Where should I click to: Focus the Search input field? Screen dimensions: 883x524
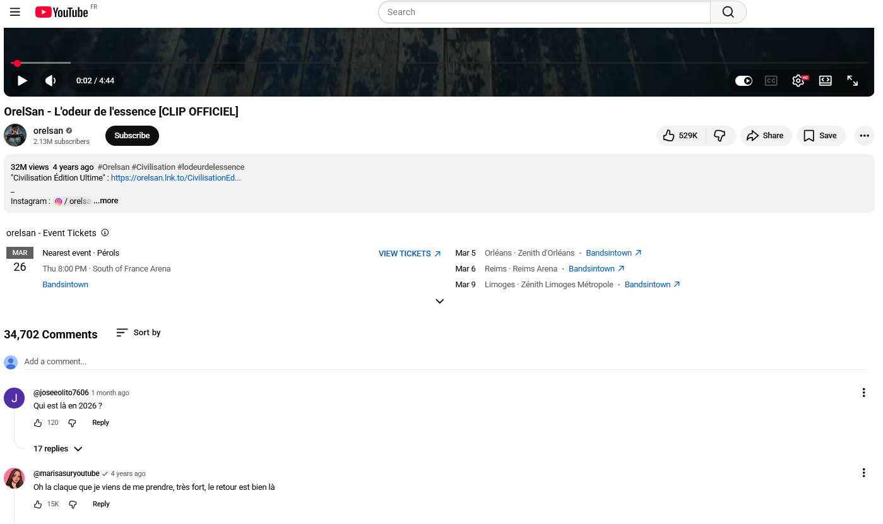pyautogui.click(x=544, y=12)
